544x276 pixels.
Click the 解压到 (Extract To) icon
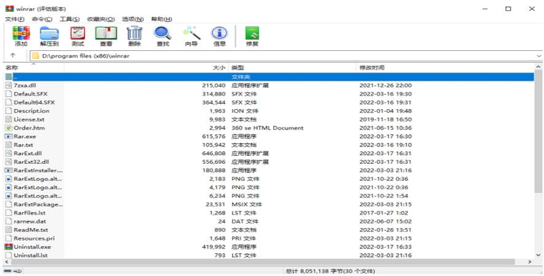coord(49,36)
